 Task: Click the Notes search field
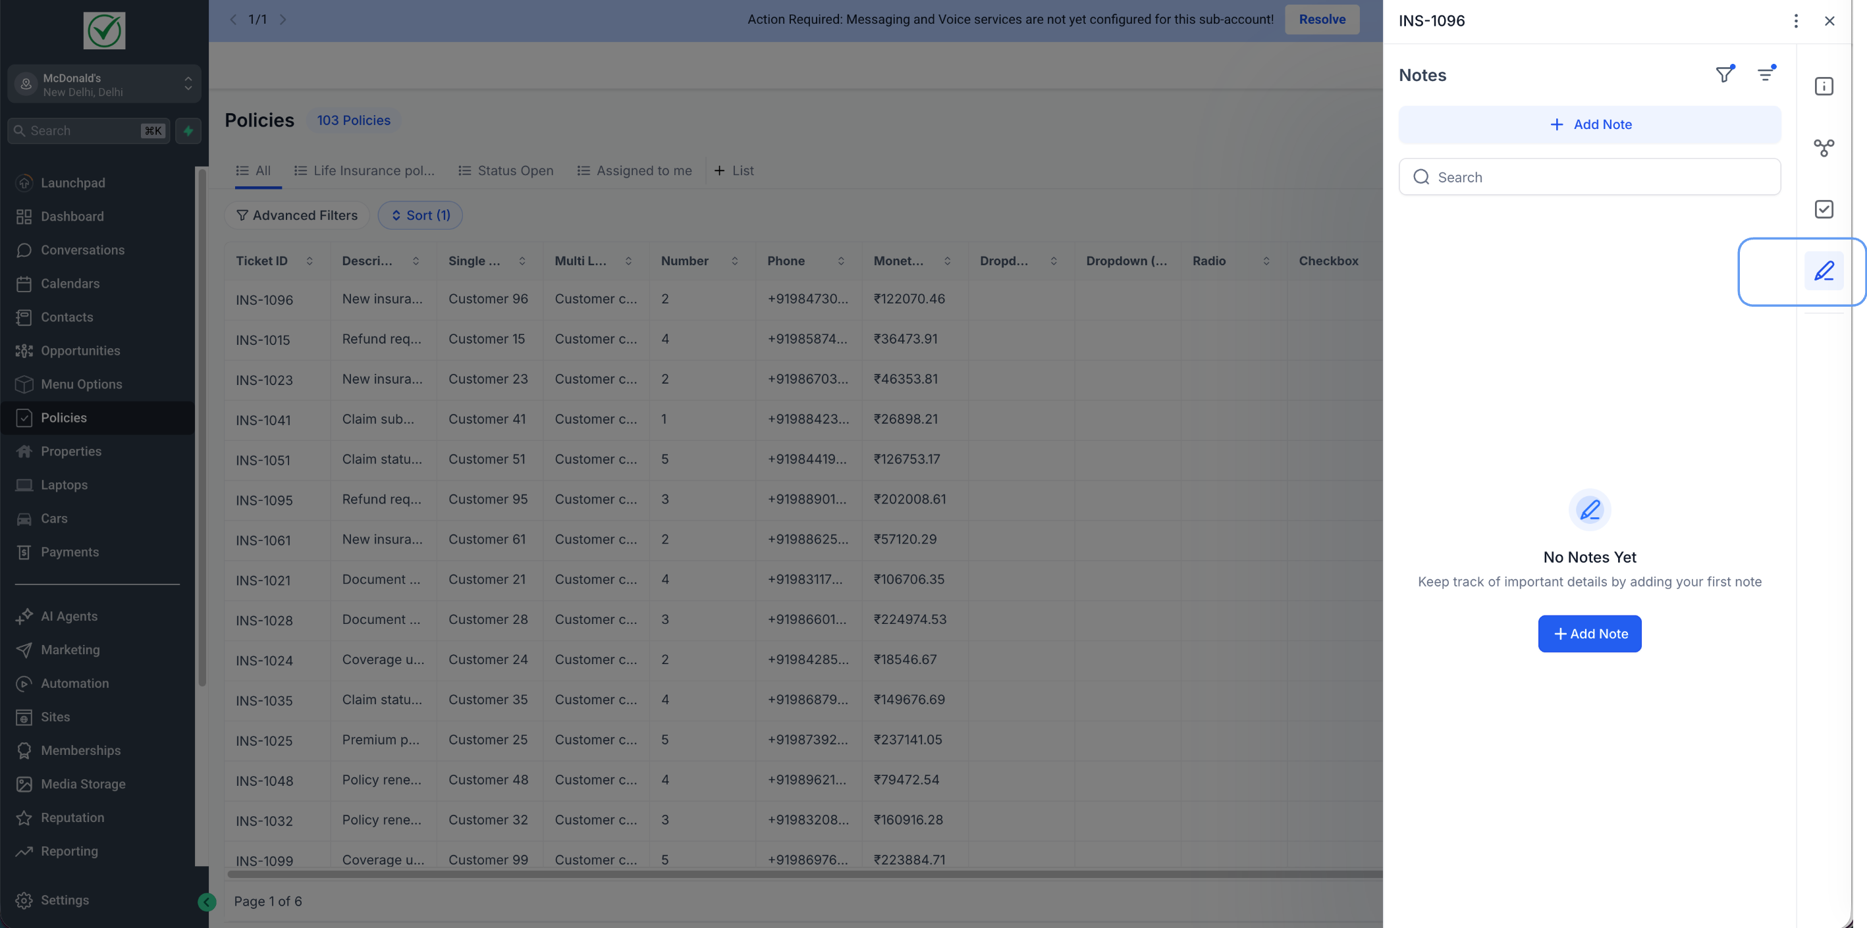coord(1589,178)
